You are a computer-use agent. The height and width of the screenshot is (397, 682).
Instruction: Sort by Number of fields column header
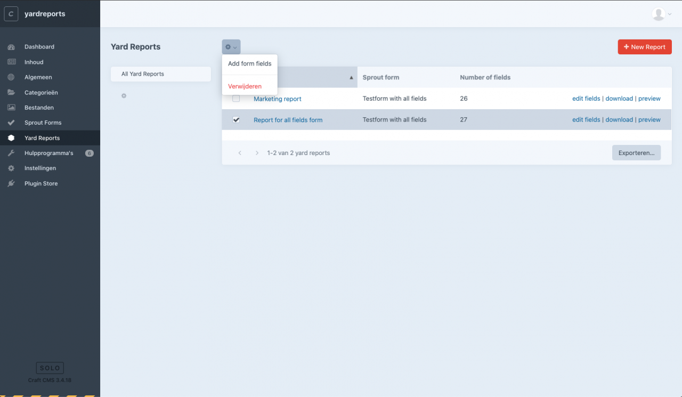485,77
